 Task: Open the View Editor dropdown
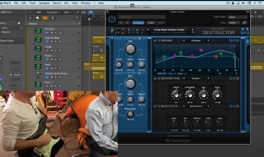pos(234,23)
